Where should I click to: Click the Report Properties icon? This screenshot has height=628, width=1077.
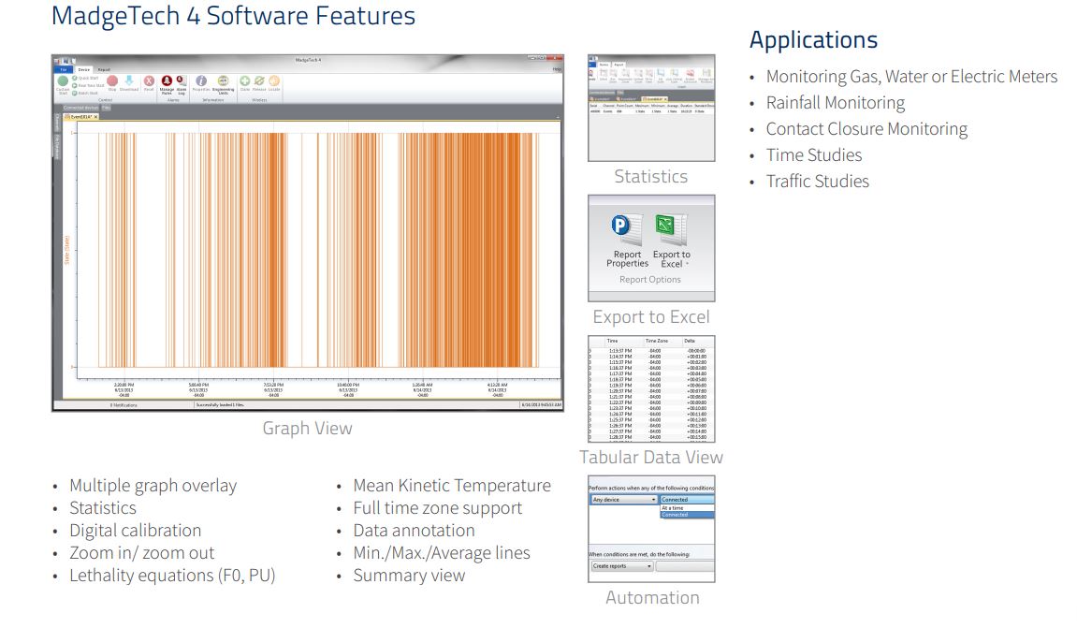(627, 231)
